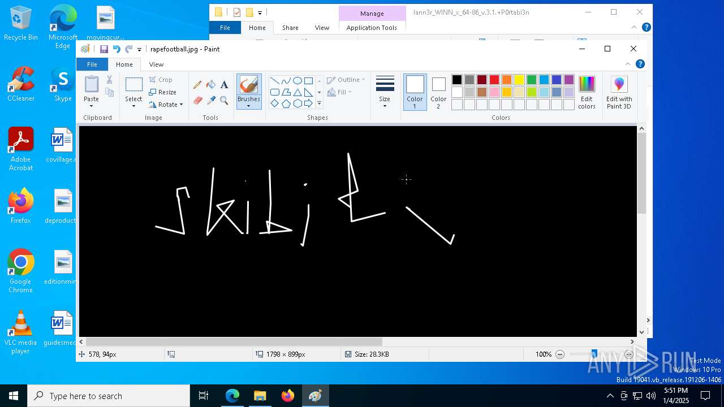Click the Paint Help question mark icon
The height and width of the screenshot is (407, 724).
pyautogui.click(x=640, y=64)
